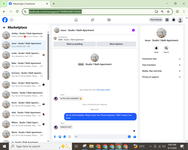Click Mark as pending button
The width and height of the screenshot is (188, 150).
pos(74,44)
